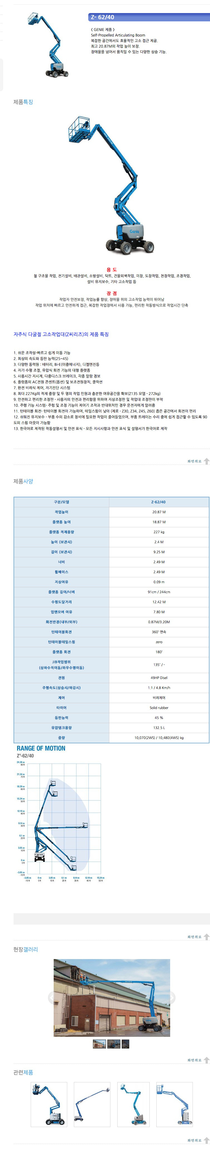The image size is (210, 1149).
Task: Click the 360° 연속 turntable rotation value
Action: 159,632
